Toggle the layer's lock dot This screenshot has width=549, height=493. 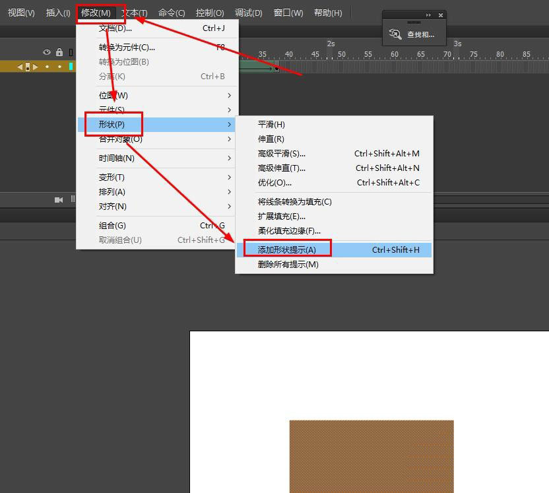pos(59,67)
